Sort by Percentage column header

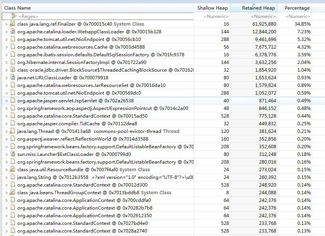295,8
